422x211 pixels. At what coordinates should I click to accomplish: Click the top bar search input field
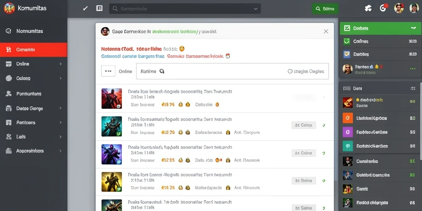pos(185,9)
